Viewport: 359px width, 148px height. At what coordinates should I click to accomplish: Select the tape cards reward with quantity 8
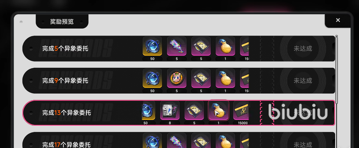[x=170, y=110]
